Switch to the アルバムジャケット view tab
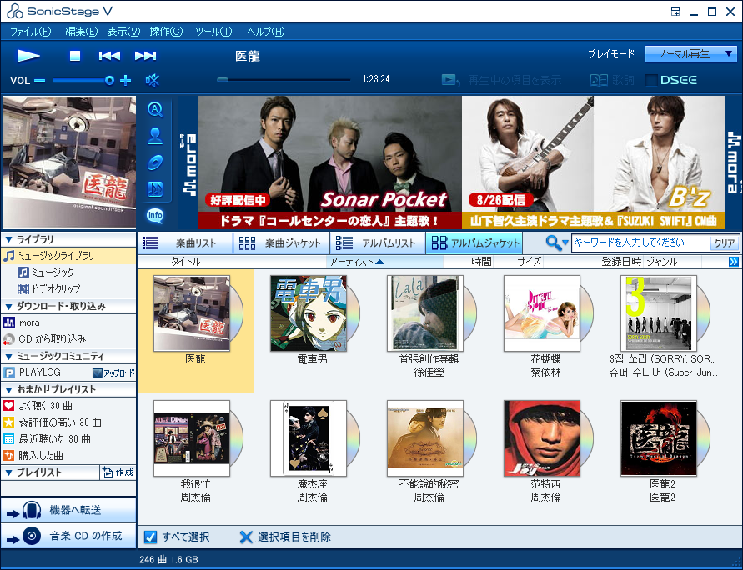This screenshot has width=743, height=570. tap(474, 242)
